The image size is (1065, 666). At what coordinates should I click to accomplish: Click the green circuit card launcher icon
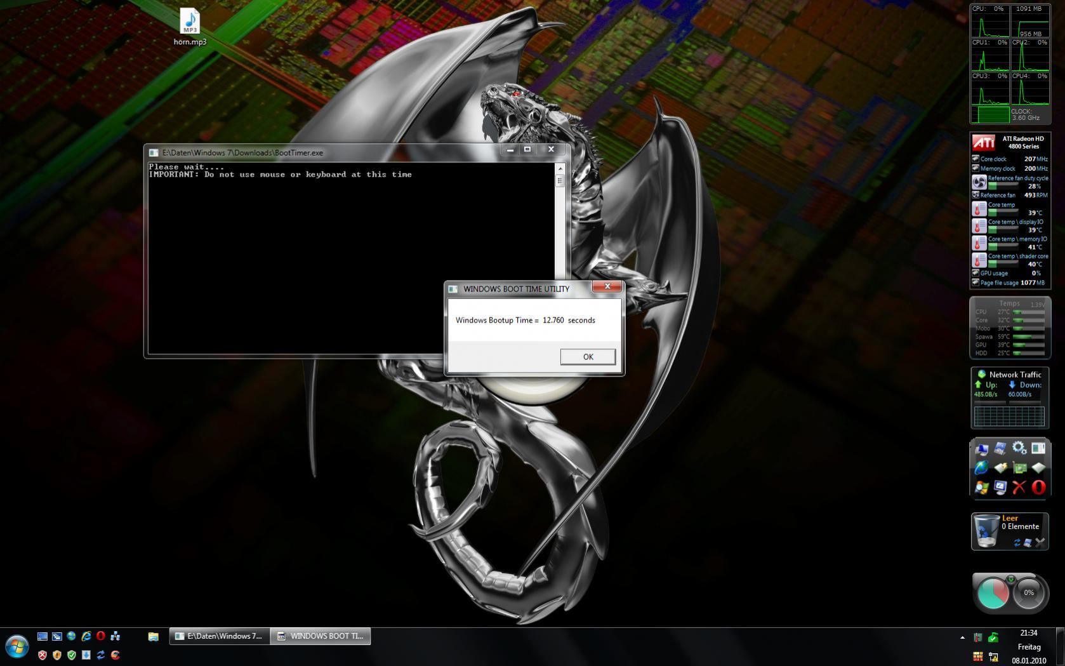point(1019,468)
